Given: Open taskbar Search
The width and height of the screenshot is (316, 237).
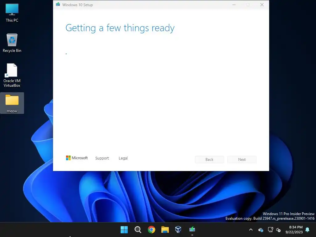Looking at the screenshot, I should [x=138, y=230].
